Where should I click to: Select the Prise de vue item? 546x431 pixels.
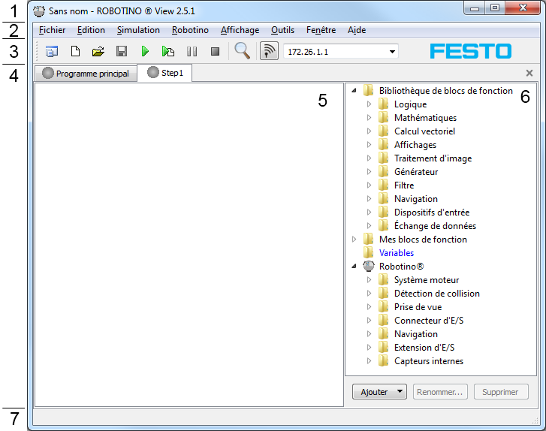pos(418,306)
